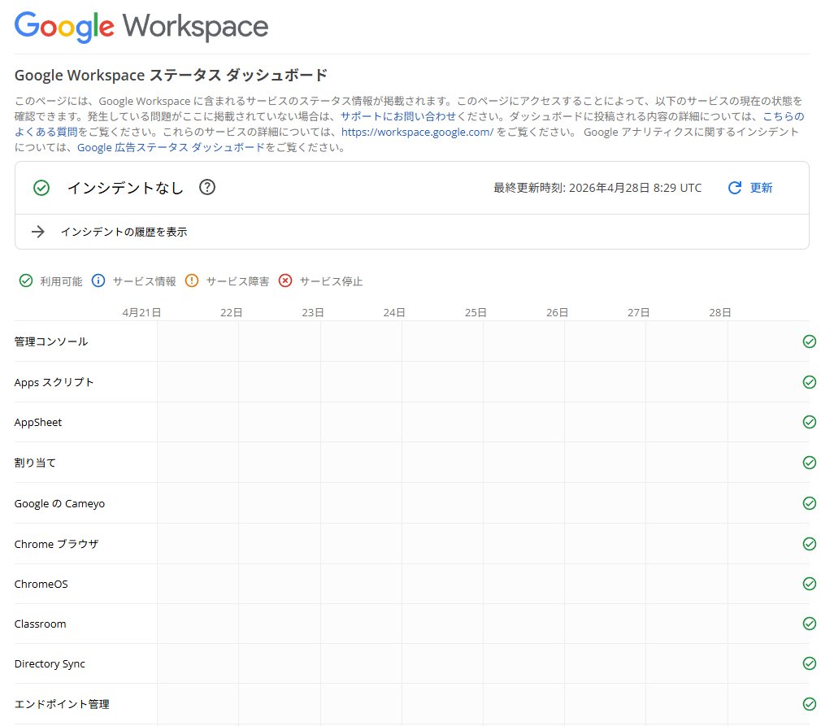Click the サービス停止 legend label
The image size is (834, 726).
tap(332, 280)
